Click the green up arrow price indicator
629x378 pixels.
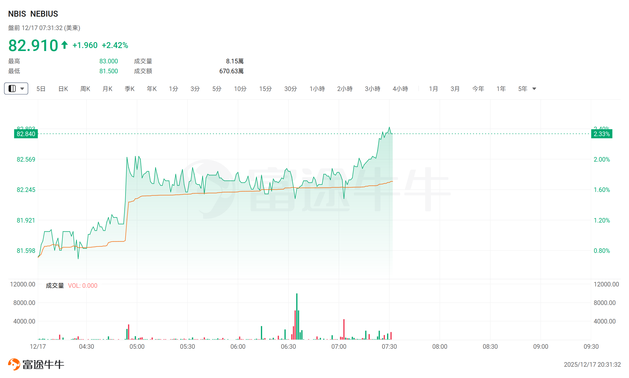coord(64,45)
